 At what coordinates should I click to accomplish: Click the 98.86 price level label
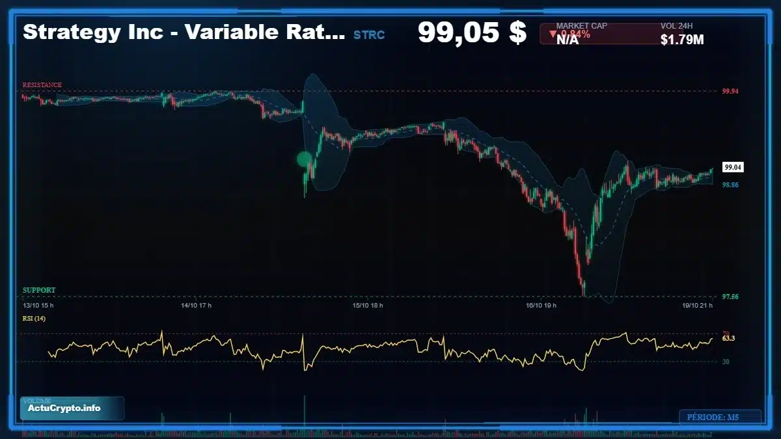(x=730, y=185)
